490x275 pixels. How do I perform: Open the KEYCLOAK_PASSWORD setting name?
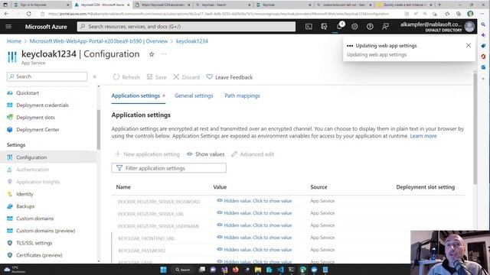point(142,251)
